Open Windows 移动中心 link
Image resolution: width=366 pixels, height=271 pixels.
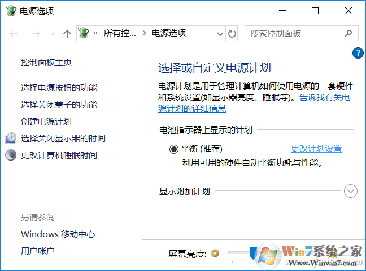[x=58, y=234]
